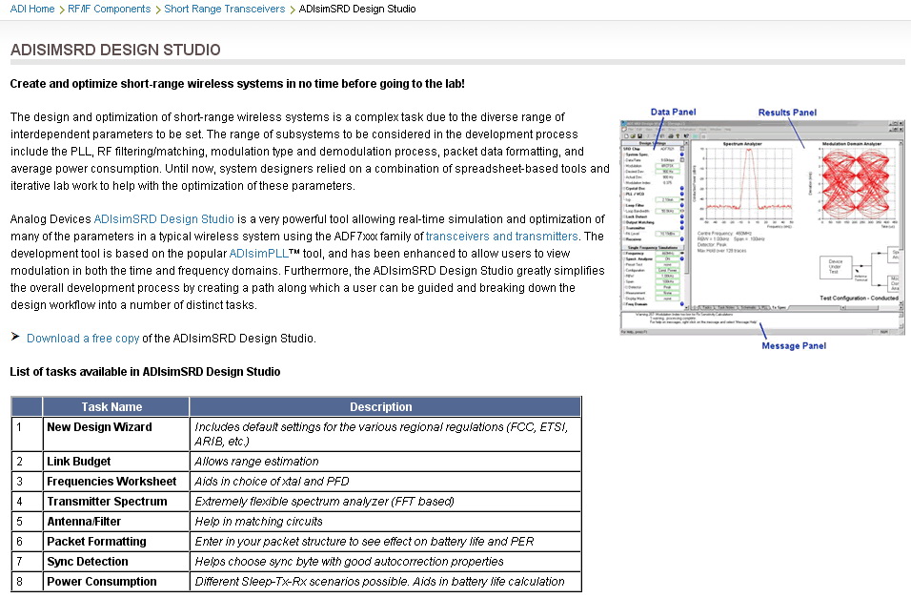Click the ADISIMSRD DESIGN STUDIO page heading

115,50
